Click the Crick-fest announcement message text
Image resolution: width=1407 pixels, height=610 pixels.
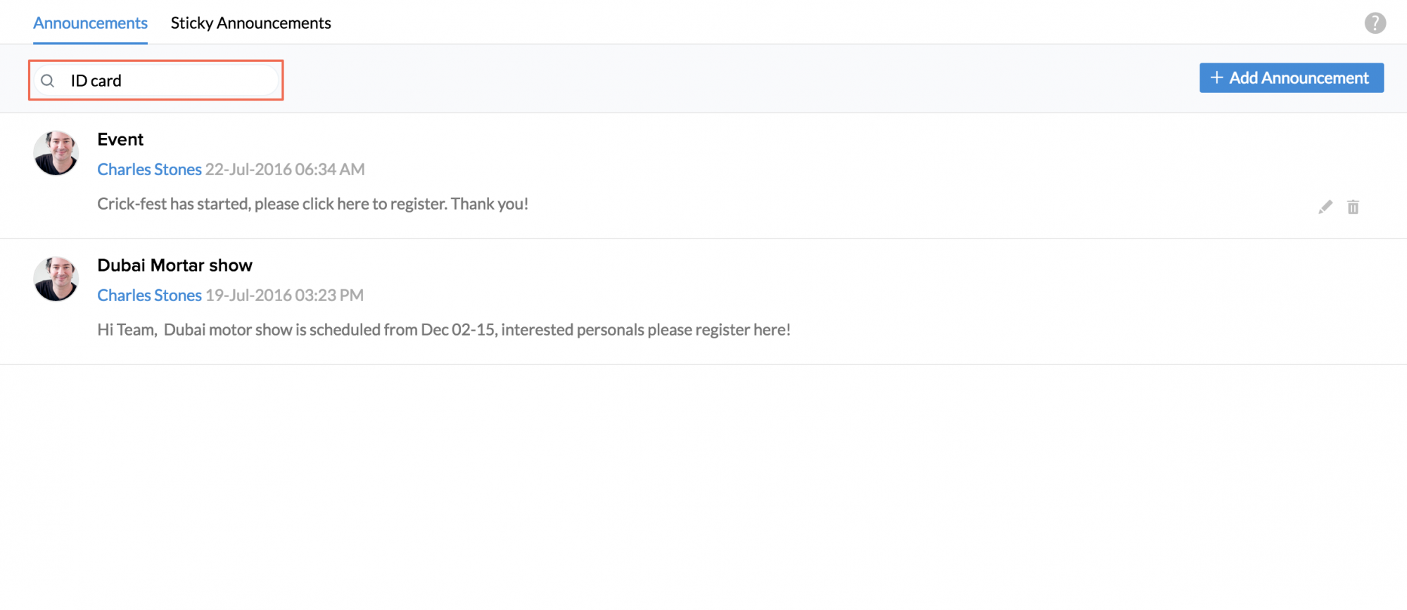(312, 204)
